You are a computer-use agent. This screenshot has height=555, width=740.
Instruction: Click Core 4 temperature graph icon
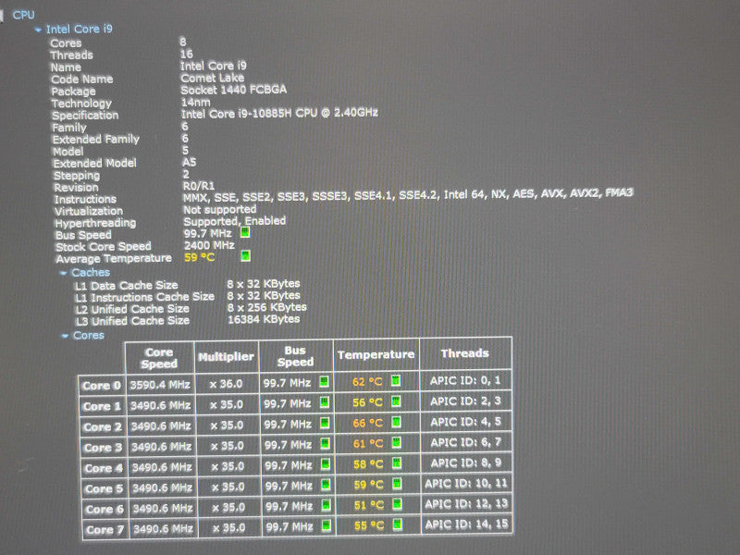397,463
